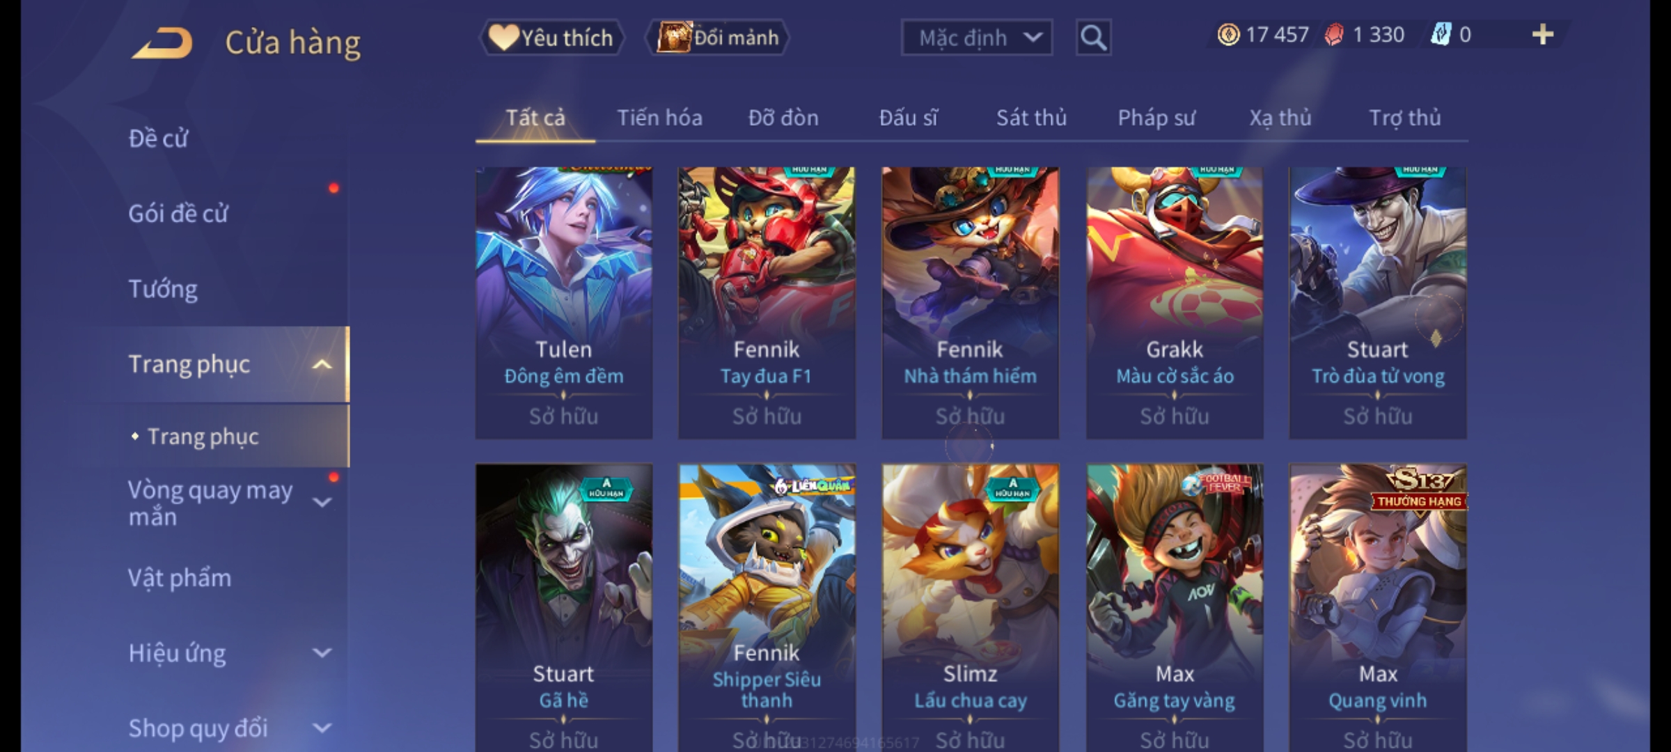
Task: Open the Tướng sidebar menu item
Action: (163, 289)
